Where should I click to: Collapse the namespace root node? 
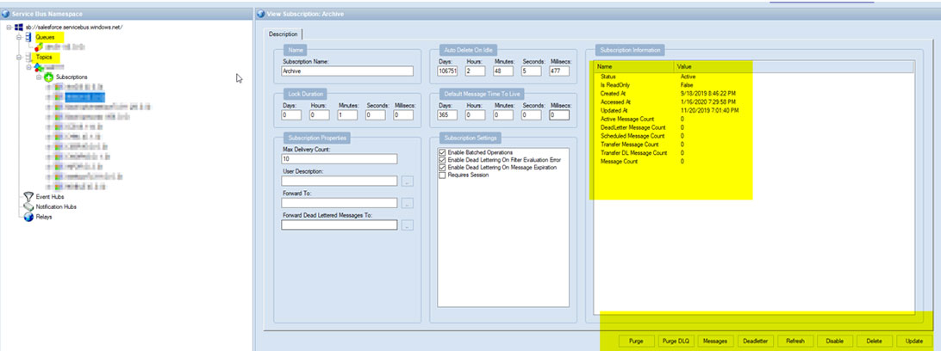9,27
